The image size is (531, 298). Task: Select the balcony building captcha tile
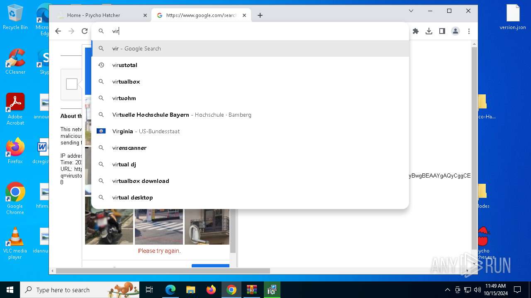(x=207, y=227)
